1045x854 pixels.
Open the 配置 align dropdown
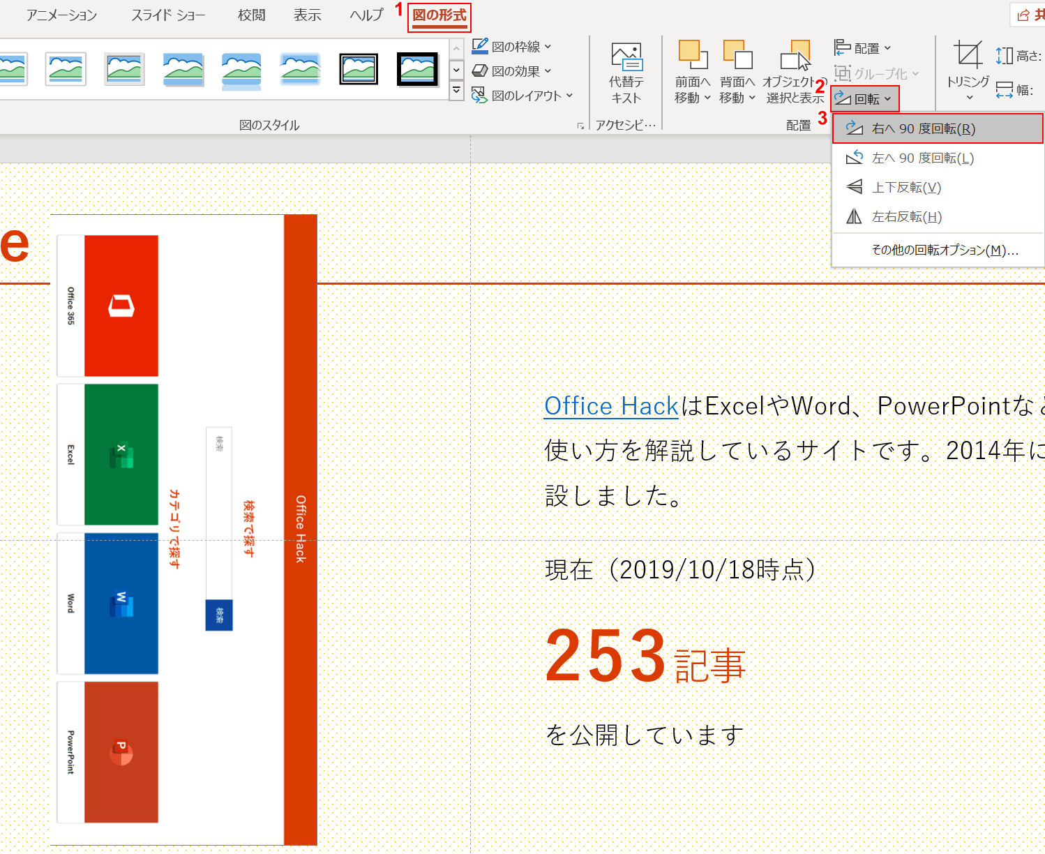coord(863,48)
